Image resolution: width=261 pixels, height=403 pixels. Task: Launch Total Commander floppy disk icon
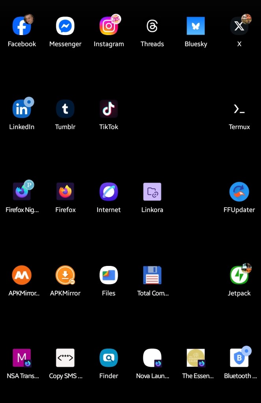(x=152, y=275)
